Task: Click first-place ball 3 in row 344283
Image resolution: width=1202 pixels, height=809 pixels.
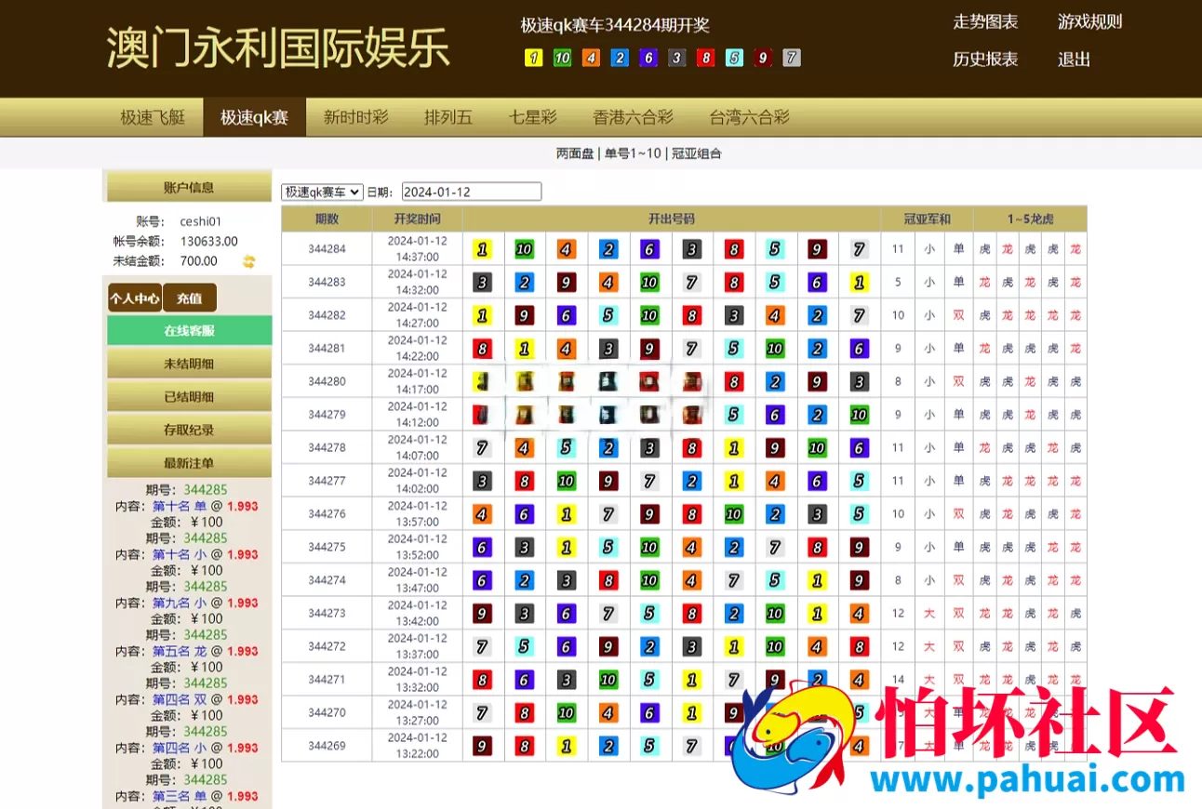Action: point(482,283)
